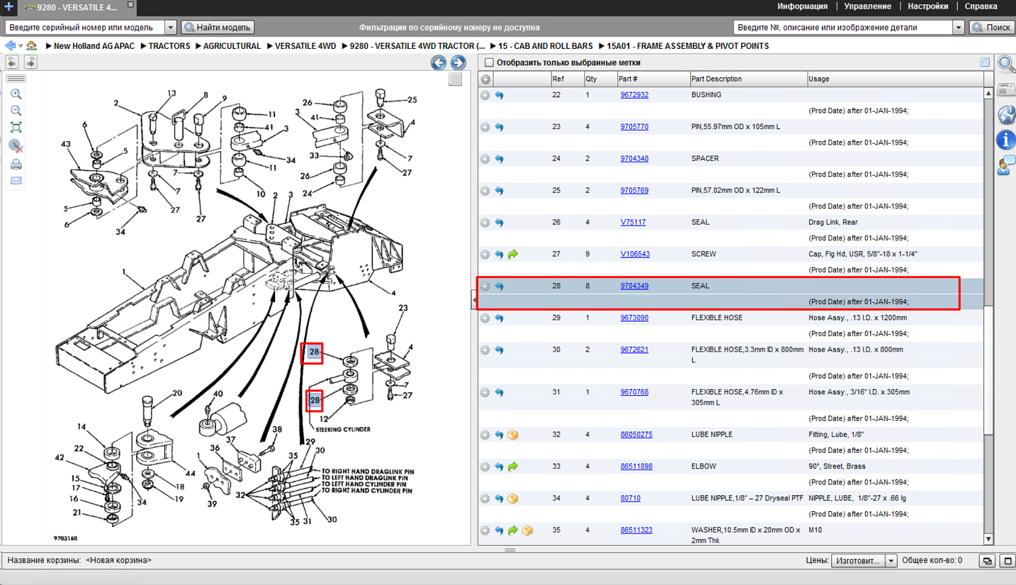Screen dimensions: 1016x585
Task: Close the 9280 - VERSATILE tab
Action: click(131, 5)
